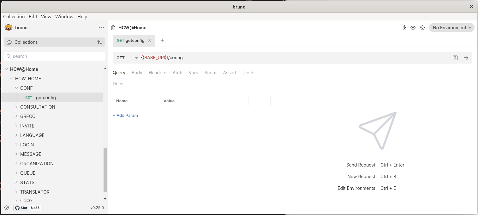Switch to the Vars tab

tap(193, 73)
